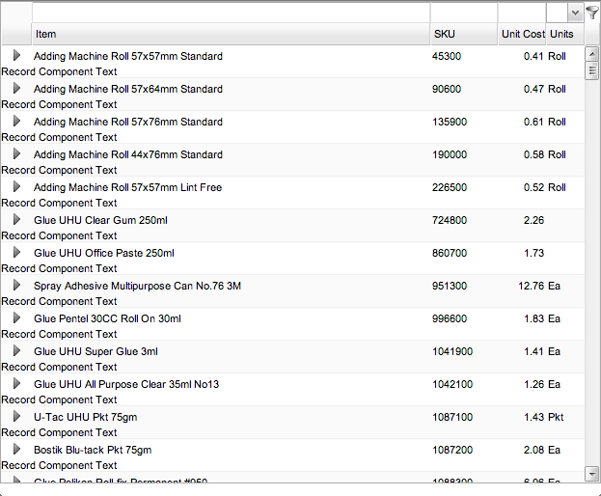The height and width of the screenshot is (496, 601).
Task: Click the filter funnel icon
Action: pos(592,13)
